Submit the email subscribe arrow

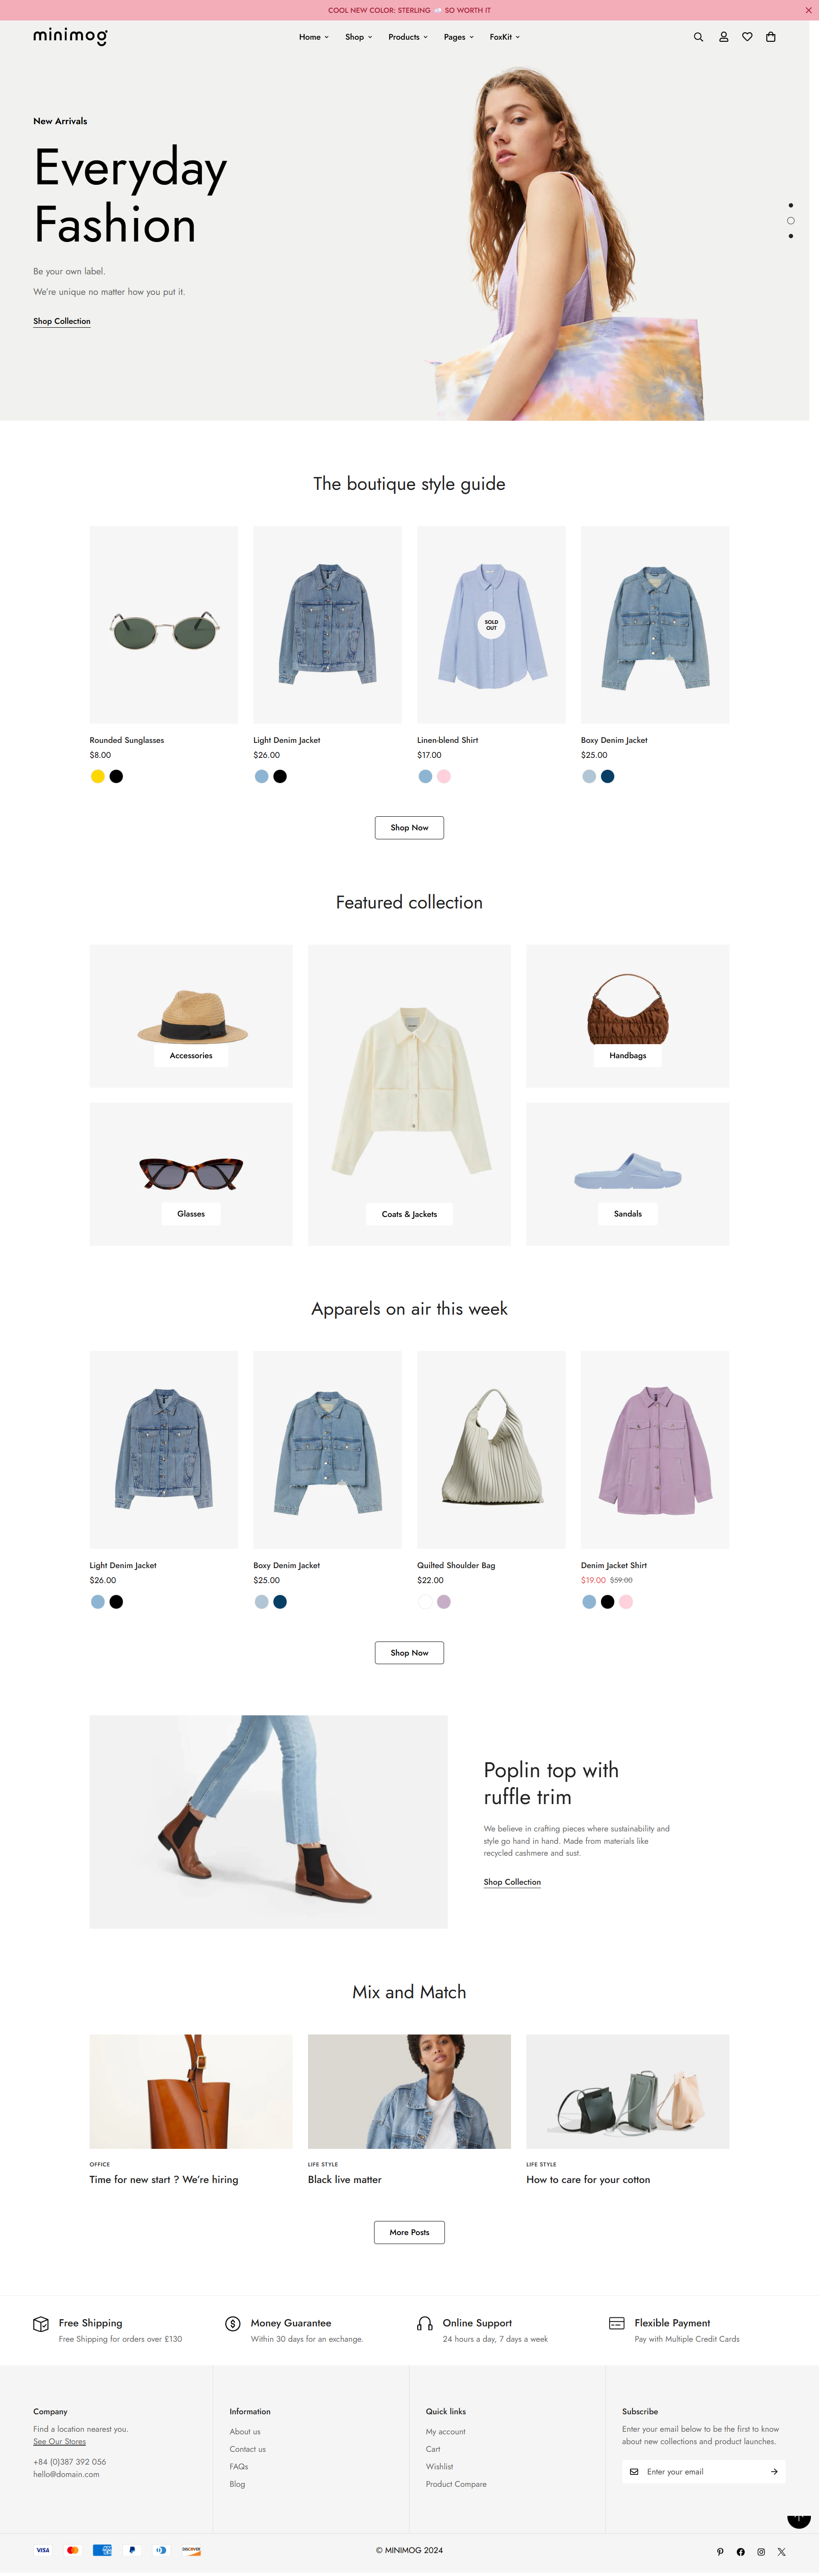[774, 2471]
